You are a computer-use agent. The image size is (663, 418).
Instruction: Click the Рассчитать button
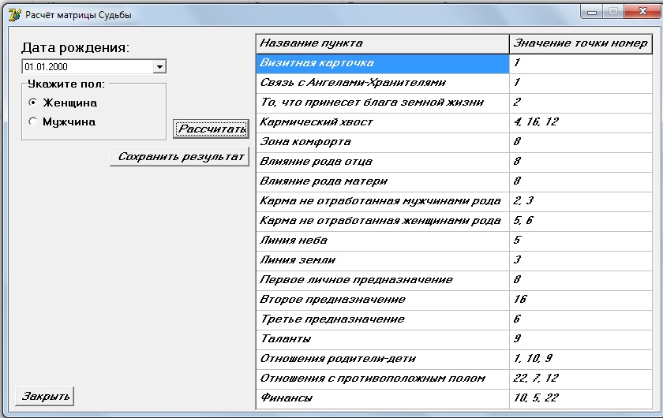click(211, 129)
